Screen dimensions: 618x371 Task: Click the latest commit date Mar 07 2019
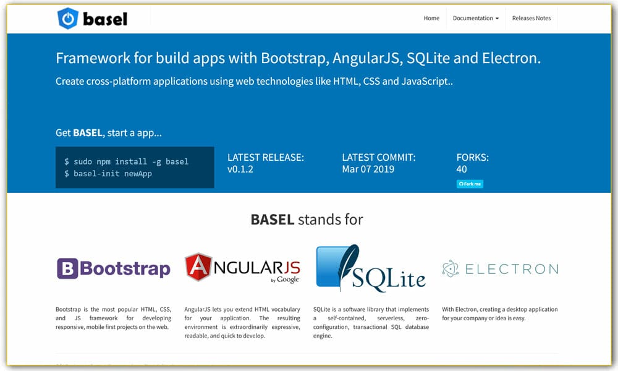click(368, 169)
